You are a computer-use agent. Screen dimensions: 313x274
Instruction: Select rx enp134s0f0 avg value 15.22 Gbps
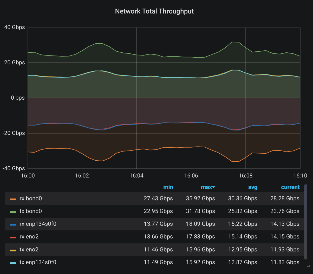pos(243,224)
